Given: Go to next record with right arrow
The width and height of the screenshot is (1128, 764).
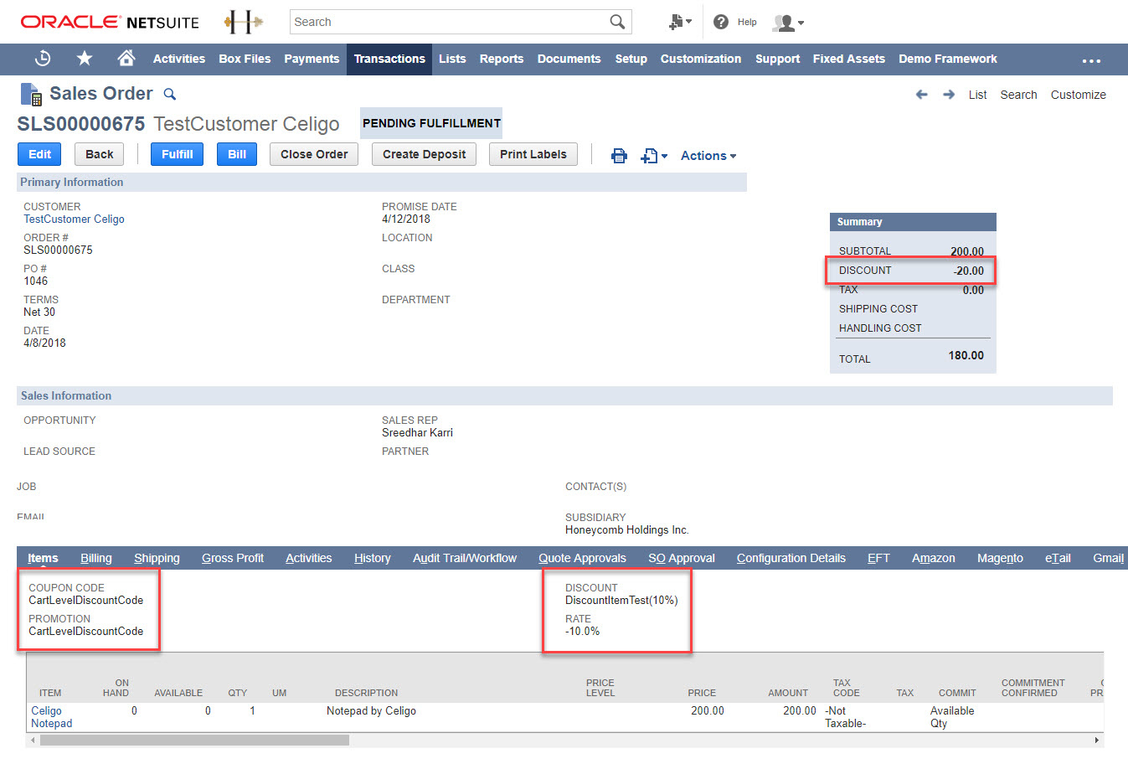Looking at the screenshot, I should click(x=949, y=95).
